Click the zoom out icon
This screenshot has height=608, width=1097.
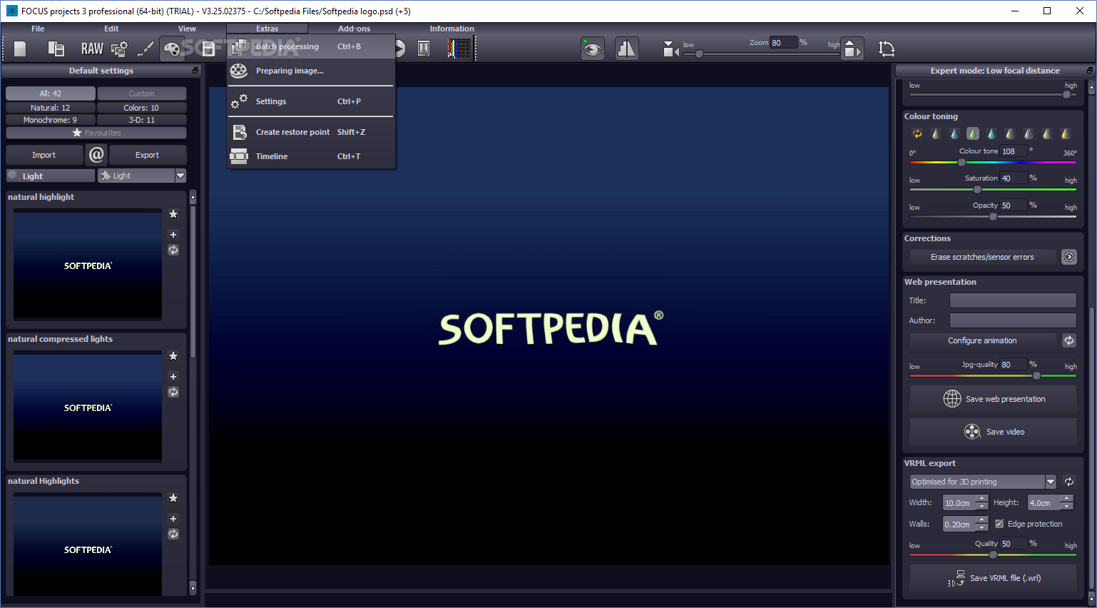pos(670,49)
